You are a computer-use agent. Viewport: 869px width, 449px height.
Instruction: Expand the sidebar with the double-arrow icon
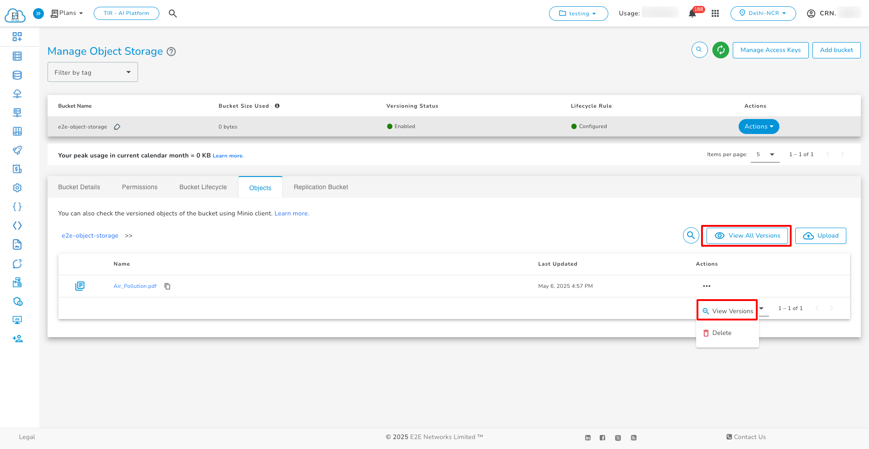tap(39, 14)
